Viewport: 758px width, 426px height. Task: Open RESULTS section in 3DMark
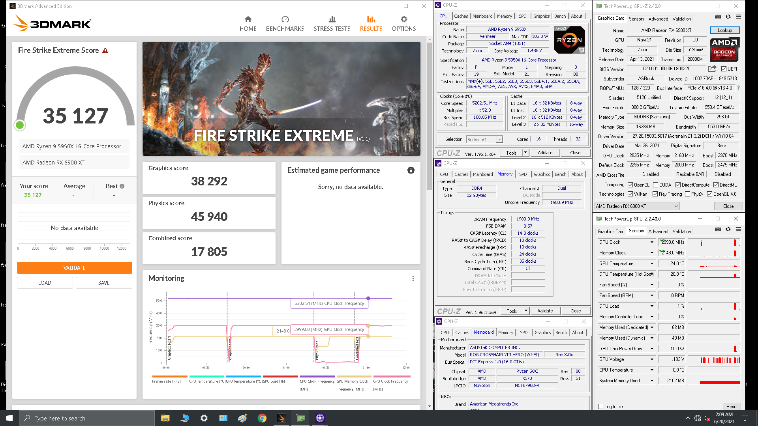[x=371, y=24]
